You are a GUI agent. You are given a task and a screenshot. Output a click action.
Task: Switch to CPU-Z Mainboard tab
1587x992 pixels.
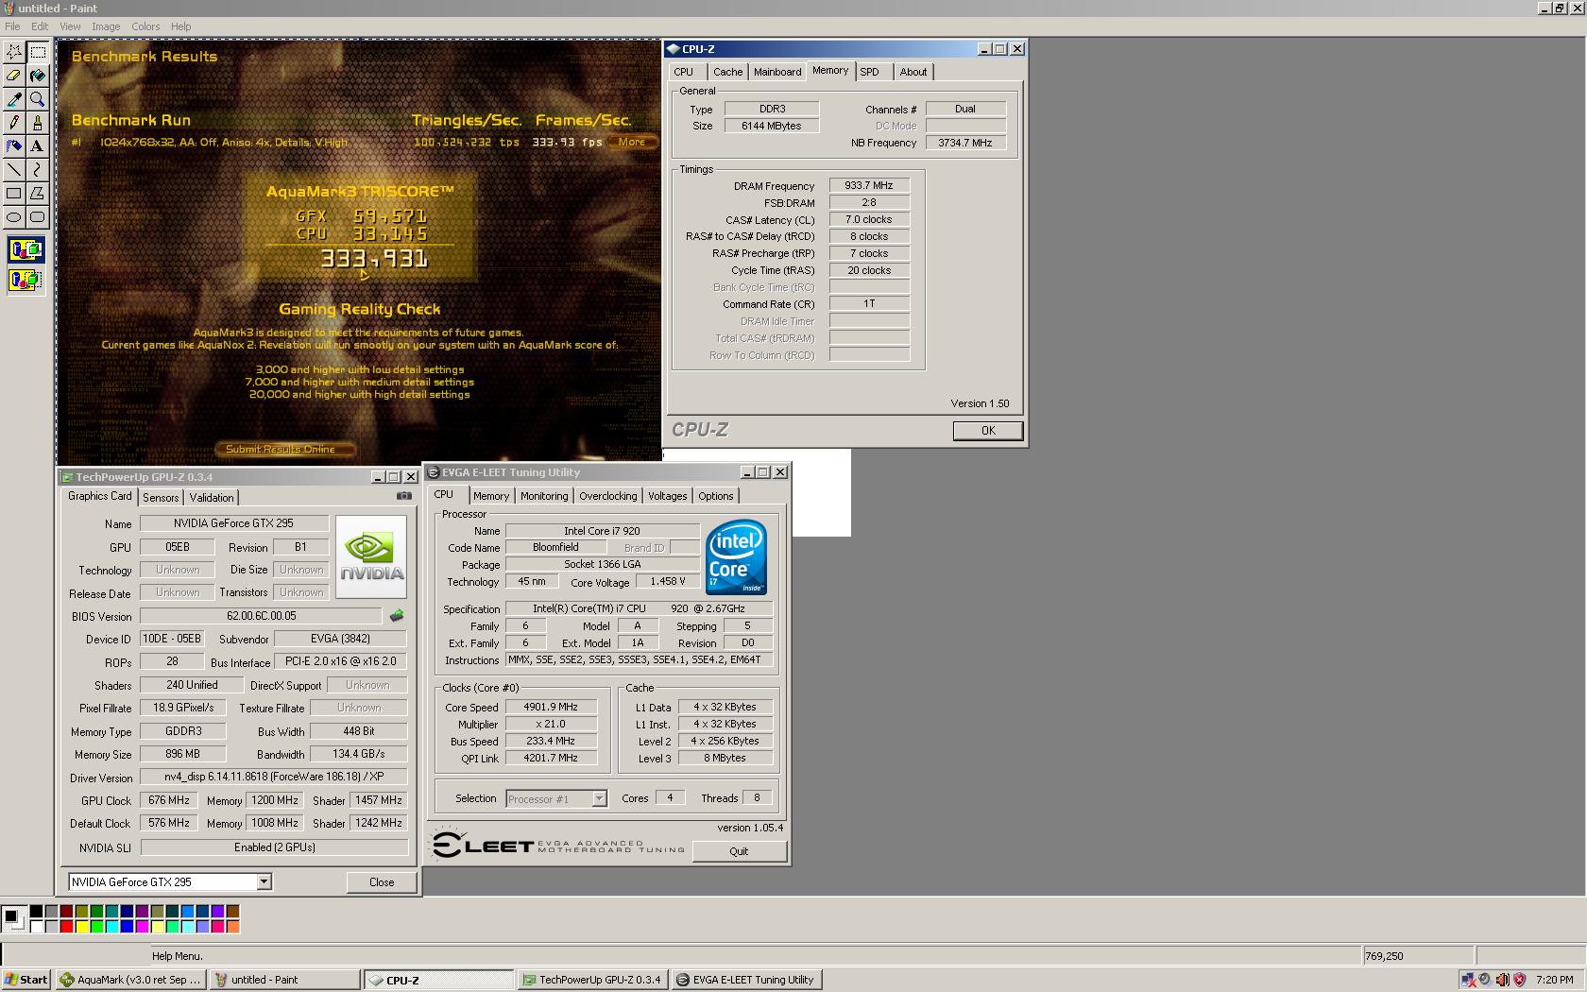click(x=777, y=72)
